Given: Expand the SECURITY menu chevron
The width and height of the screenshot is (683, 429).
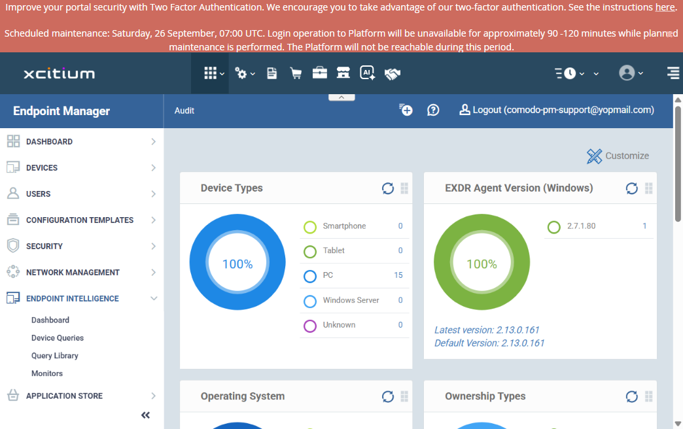Looking at the screenshot, I should 153,246.
